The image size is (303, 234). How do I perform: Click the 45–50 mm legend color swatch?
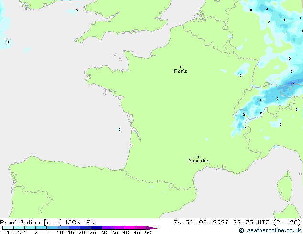coord(141,228)
